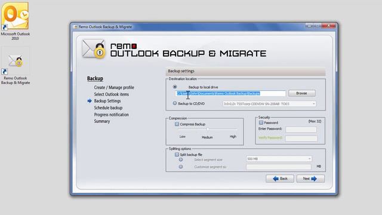
Task: Enable the Compress Backup checkbox
Action: pos(177,124)
